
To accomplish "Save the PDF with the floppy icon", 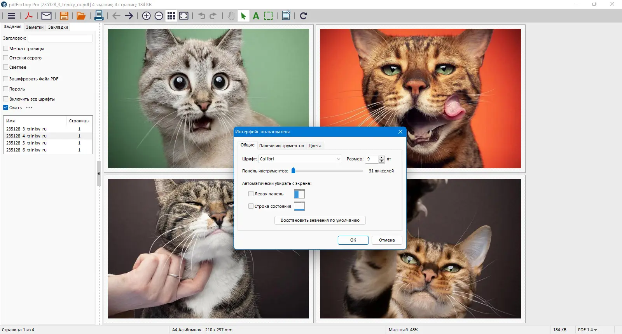I will point(64,16).
